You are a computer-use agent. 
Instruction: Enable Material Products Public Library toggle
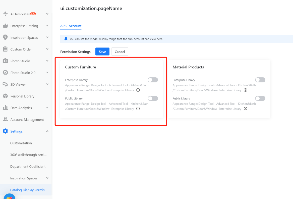tap(260, 98)
